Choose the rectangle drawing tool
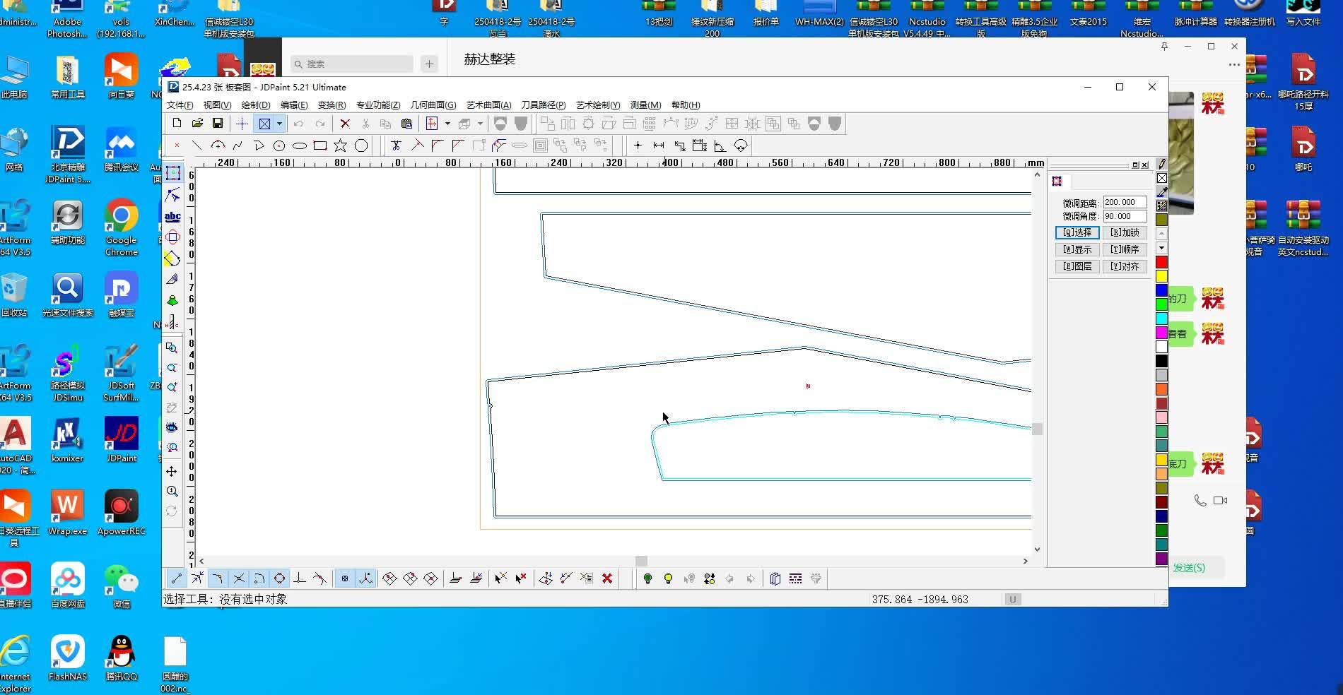This screenshot has width=1343, height=695. pos(320,145)
